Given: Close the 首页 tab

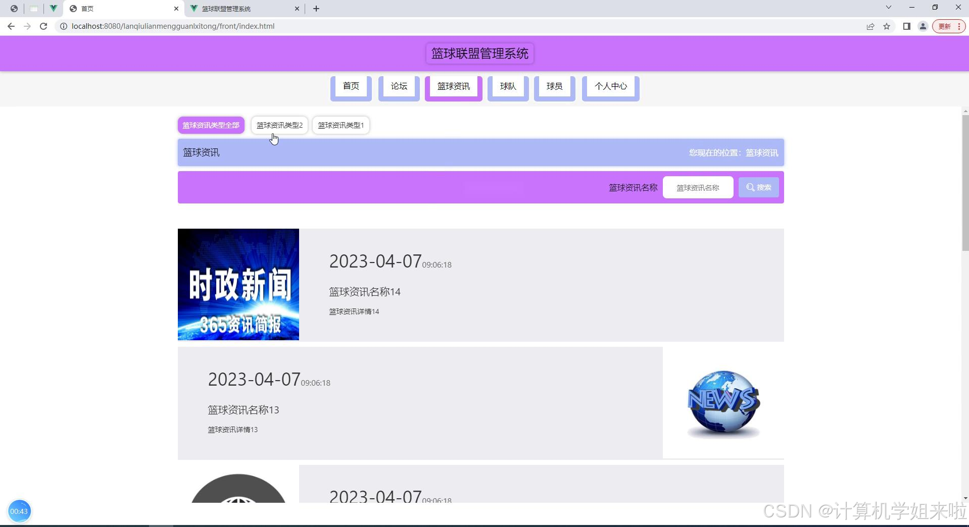Looking at the screenshot, I should click(176, 9).
